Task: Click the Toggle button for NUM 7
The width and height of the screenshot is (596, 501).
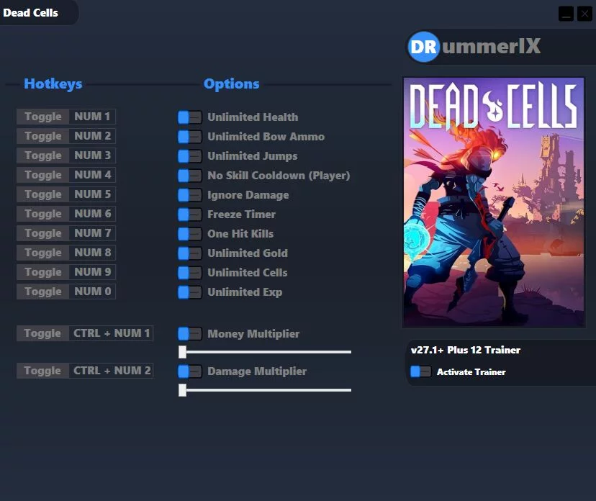Action: (x=43, y=233)
